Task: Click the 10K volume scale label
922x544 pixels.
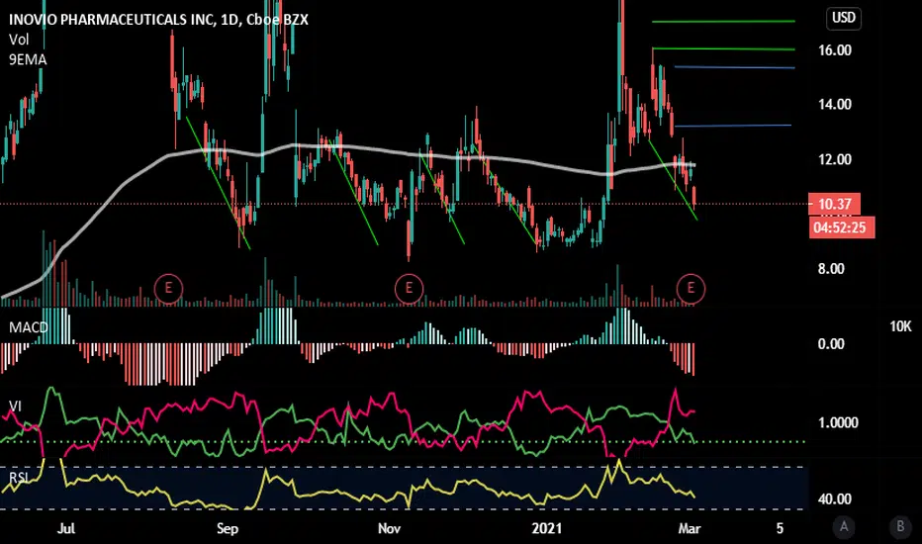Action: 900,326
